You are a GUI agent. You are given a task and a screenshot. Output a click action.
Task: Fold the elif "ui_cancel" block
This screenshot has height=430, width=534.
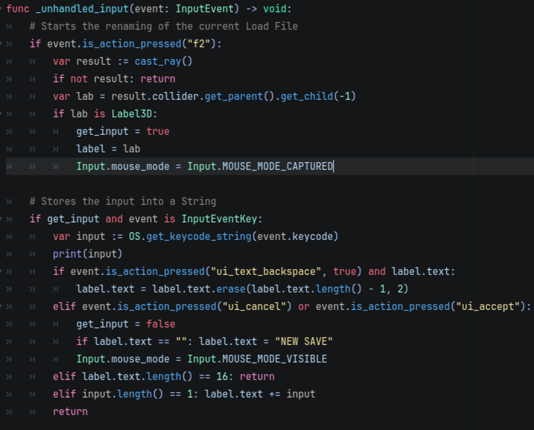pos(3,306)
